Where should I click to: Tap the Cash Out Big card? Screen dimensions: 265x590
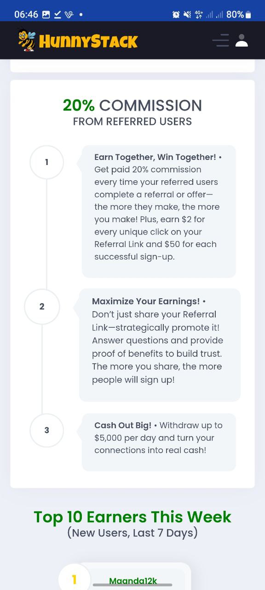tap(159, 442)
